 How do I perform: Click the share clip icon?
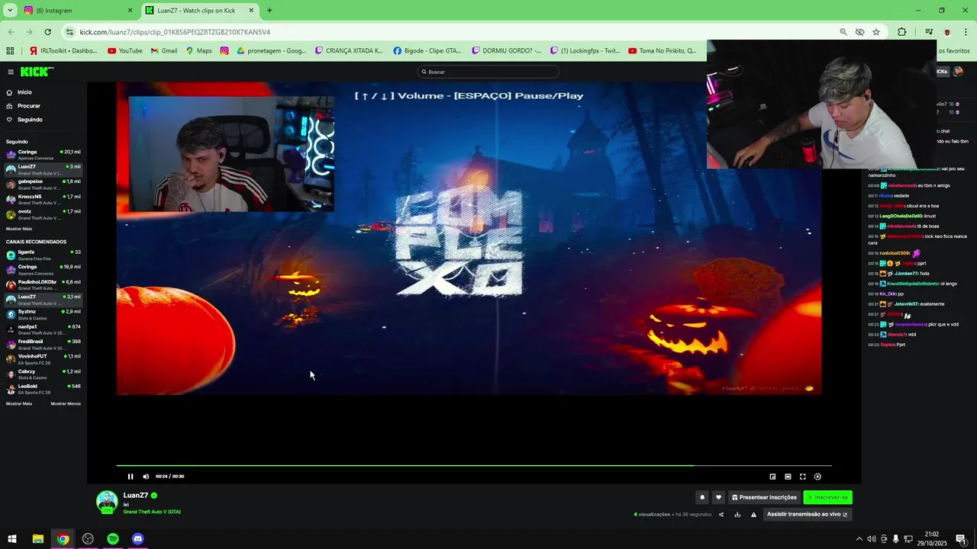721,515
